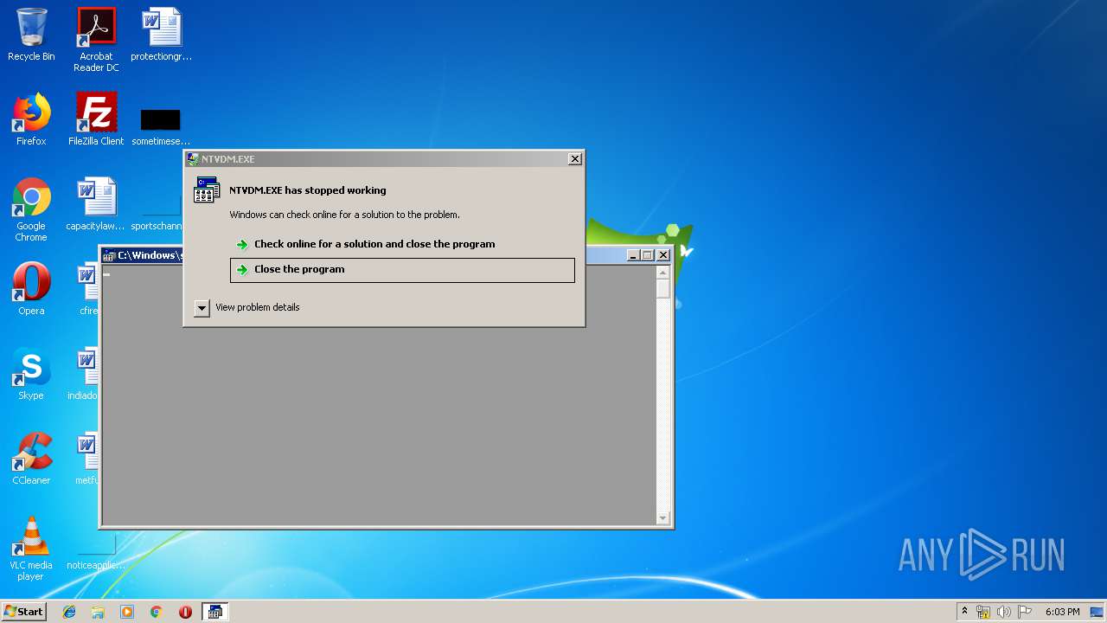The width and height of the screenshot is (1107, 623).
Task: Click the metfu Word document icon
Action: [x=86, y=459]
